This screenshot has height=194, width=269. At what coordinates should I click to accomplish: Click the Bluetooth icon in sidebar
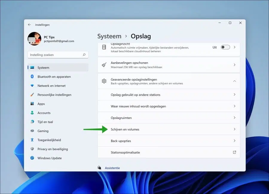pos(32,77)
